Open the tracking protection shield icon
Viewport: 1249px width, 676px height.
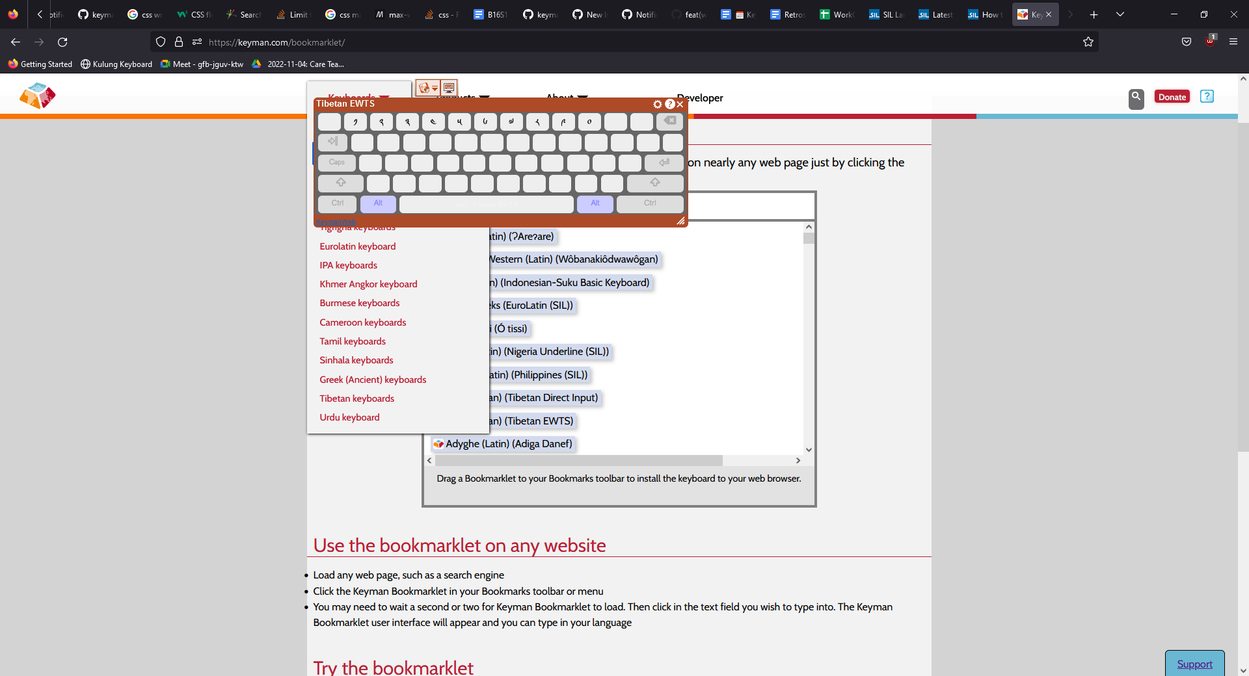point(161,42)
